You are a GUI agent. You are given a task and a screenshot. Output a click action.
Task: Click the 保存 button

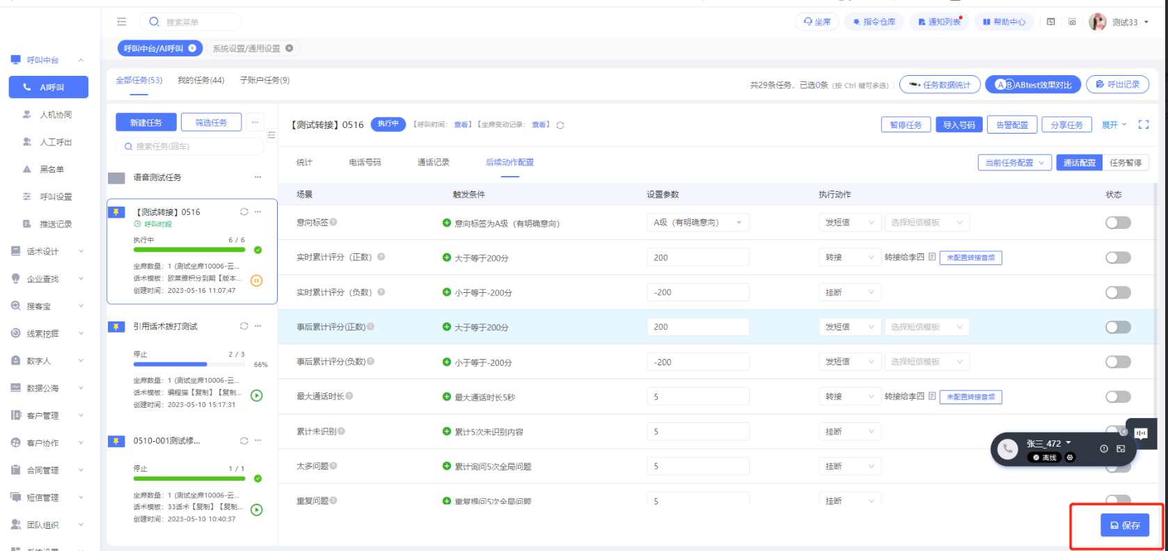(1124, 525)
